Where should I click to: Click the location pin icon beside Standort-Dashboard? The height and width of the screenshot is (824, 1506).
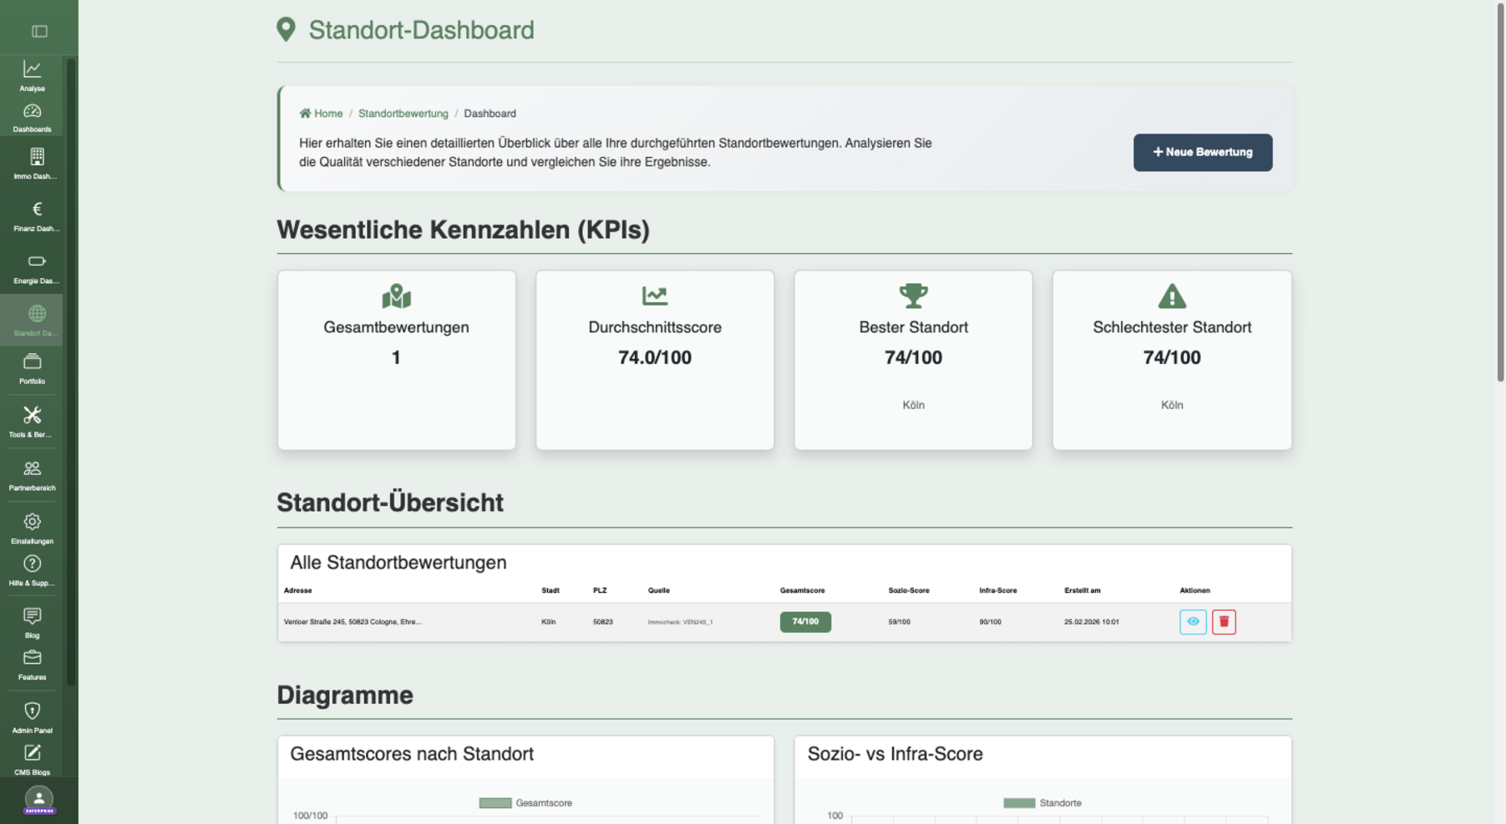point(286,29)
